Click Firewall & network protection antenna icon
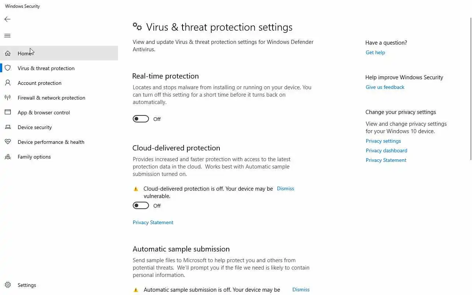Image resolution: width=472 pixels, height=295 pixels. 8,98
